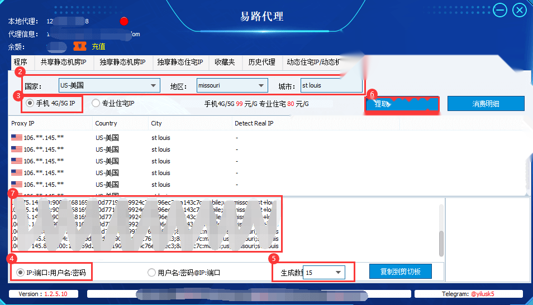The image size is (533, 305).
Task: Click the Proxy IP column header
Action: click(51, 123)
